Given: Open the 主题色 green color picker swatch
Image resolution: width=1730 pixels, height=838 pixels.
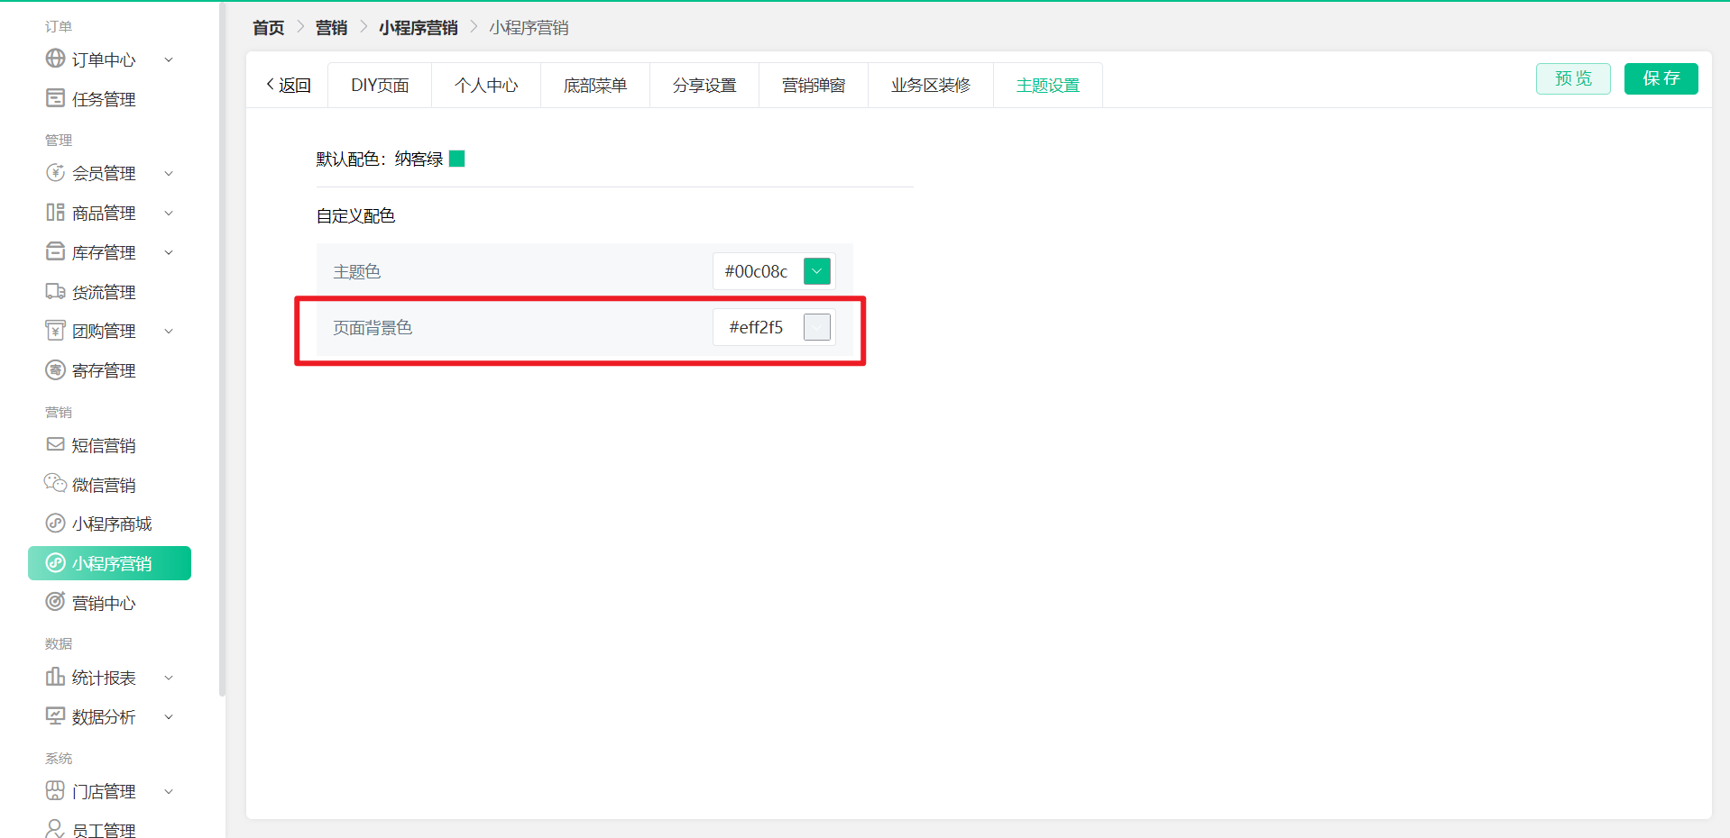Looking at the screenshot, I should (x=817, y=271).
